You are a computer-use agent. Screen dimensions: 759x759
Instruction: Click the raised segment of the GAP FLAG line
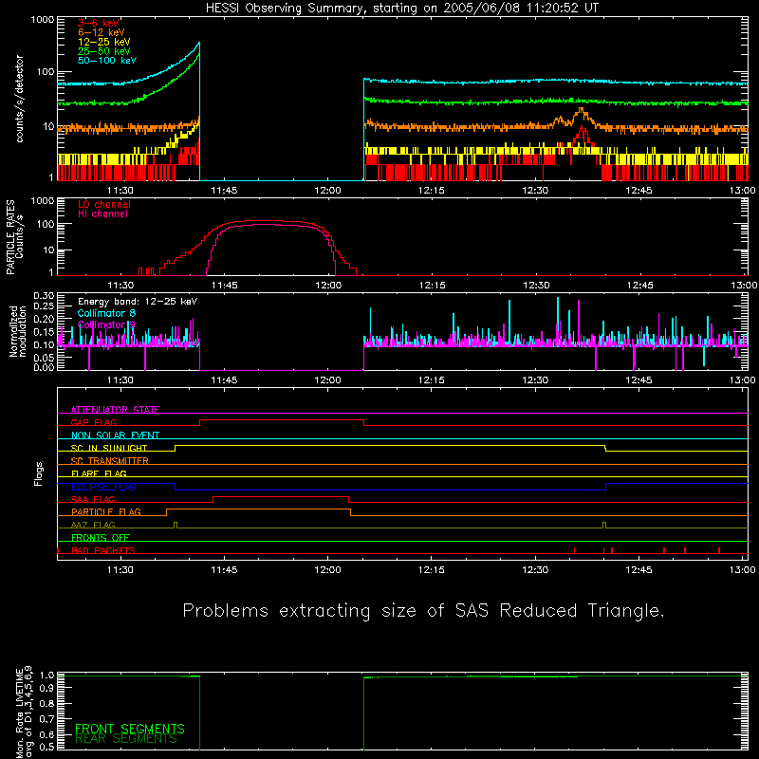tap(282, 420)
